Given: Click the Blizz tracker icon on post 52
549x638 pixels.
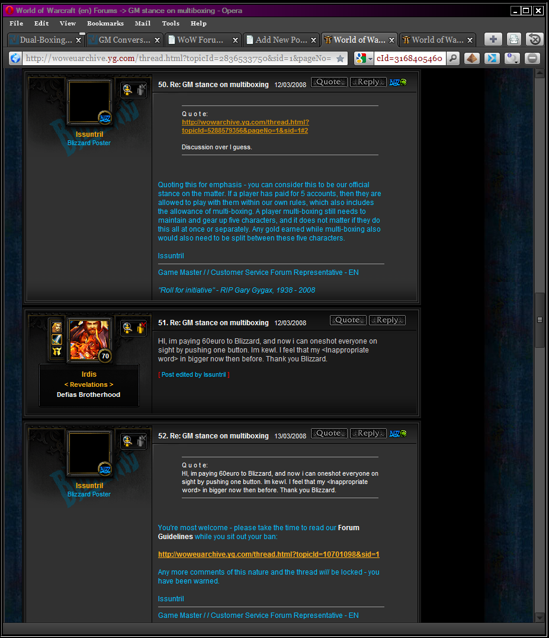Looking at the screenshot, I should [x=398, y=434].
